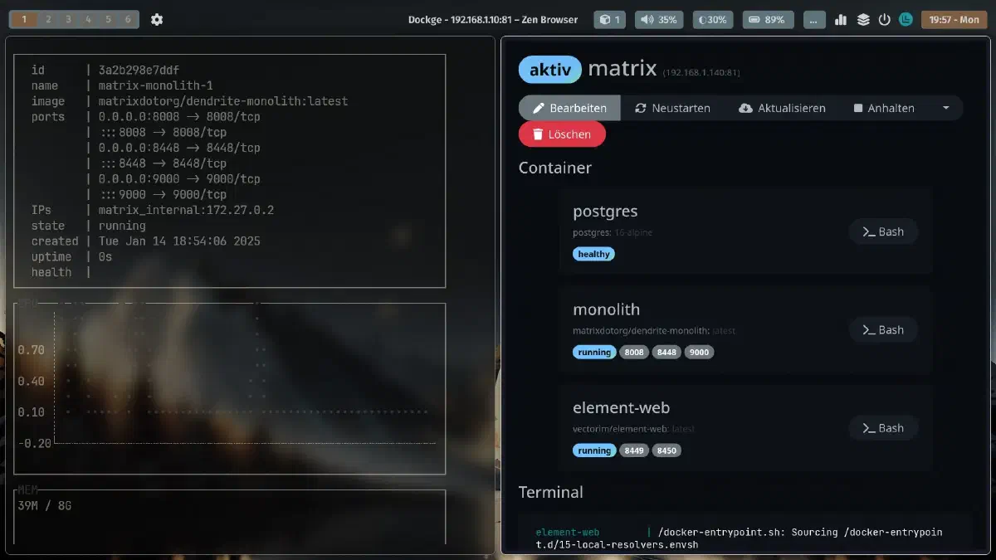
Task: Expand the dropdown arrow next to Anhalten
Action: [945, 108]
